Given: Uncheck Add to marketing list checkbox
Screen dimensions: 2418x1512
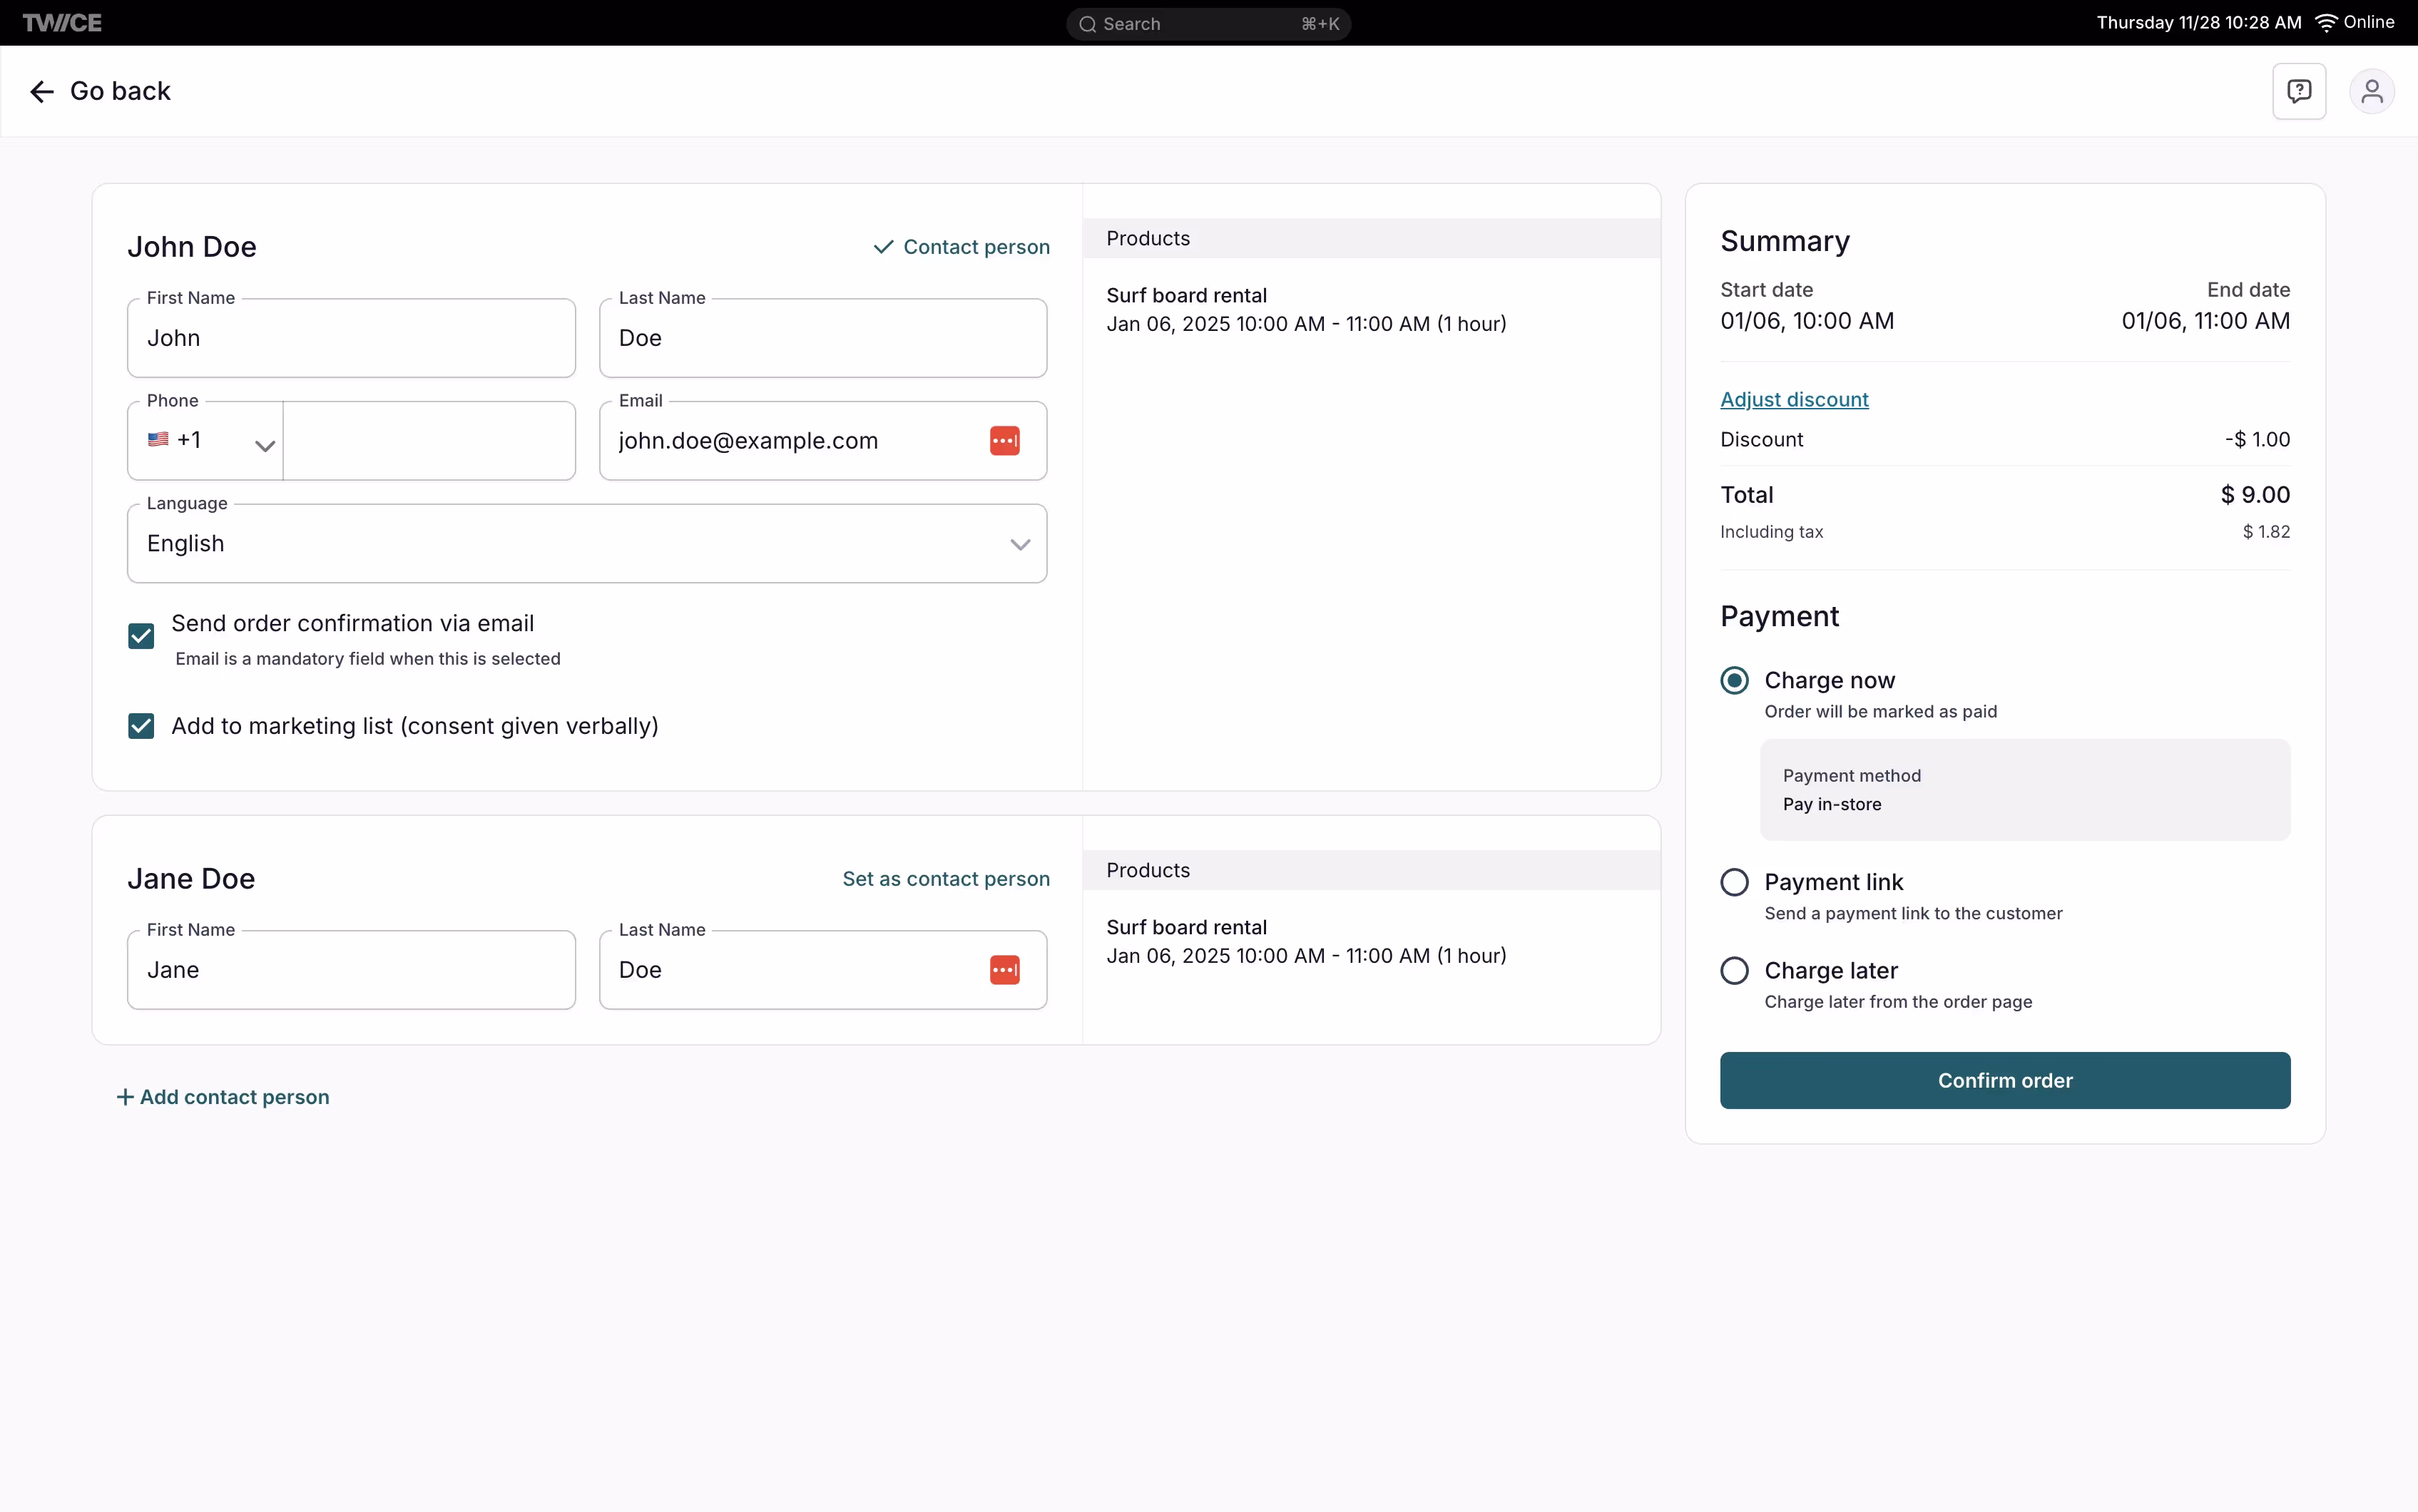Looking at the screenshot, I should coord(141,726).
